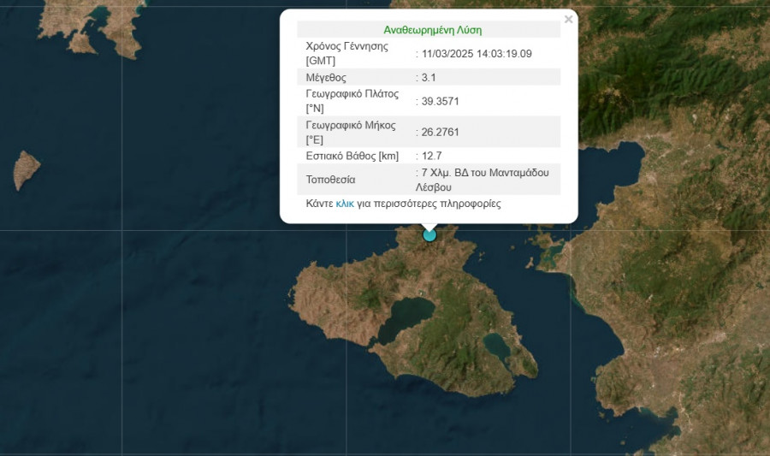Select the origin time value 14:03:19.09
The image size is (770, 456).
point(477,54)
